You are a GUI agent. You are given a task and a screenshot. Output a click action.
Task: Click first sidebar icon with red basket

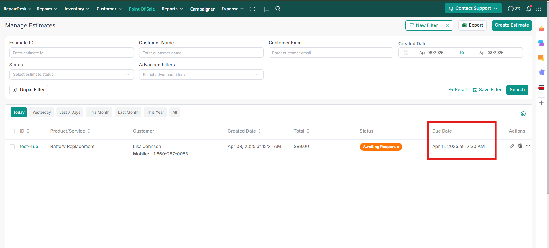point(541,29)
